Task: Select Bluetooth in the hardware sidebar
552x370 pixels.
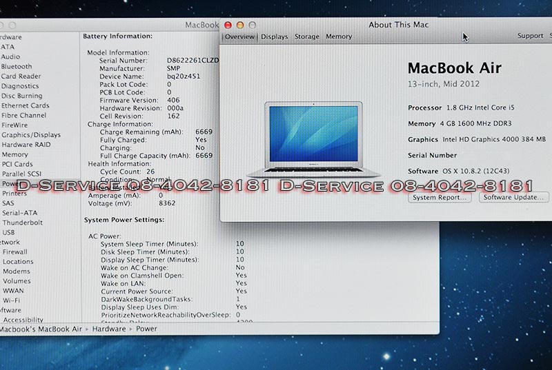Action: tap(17, 67)
